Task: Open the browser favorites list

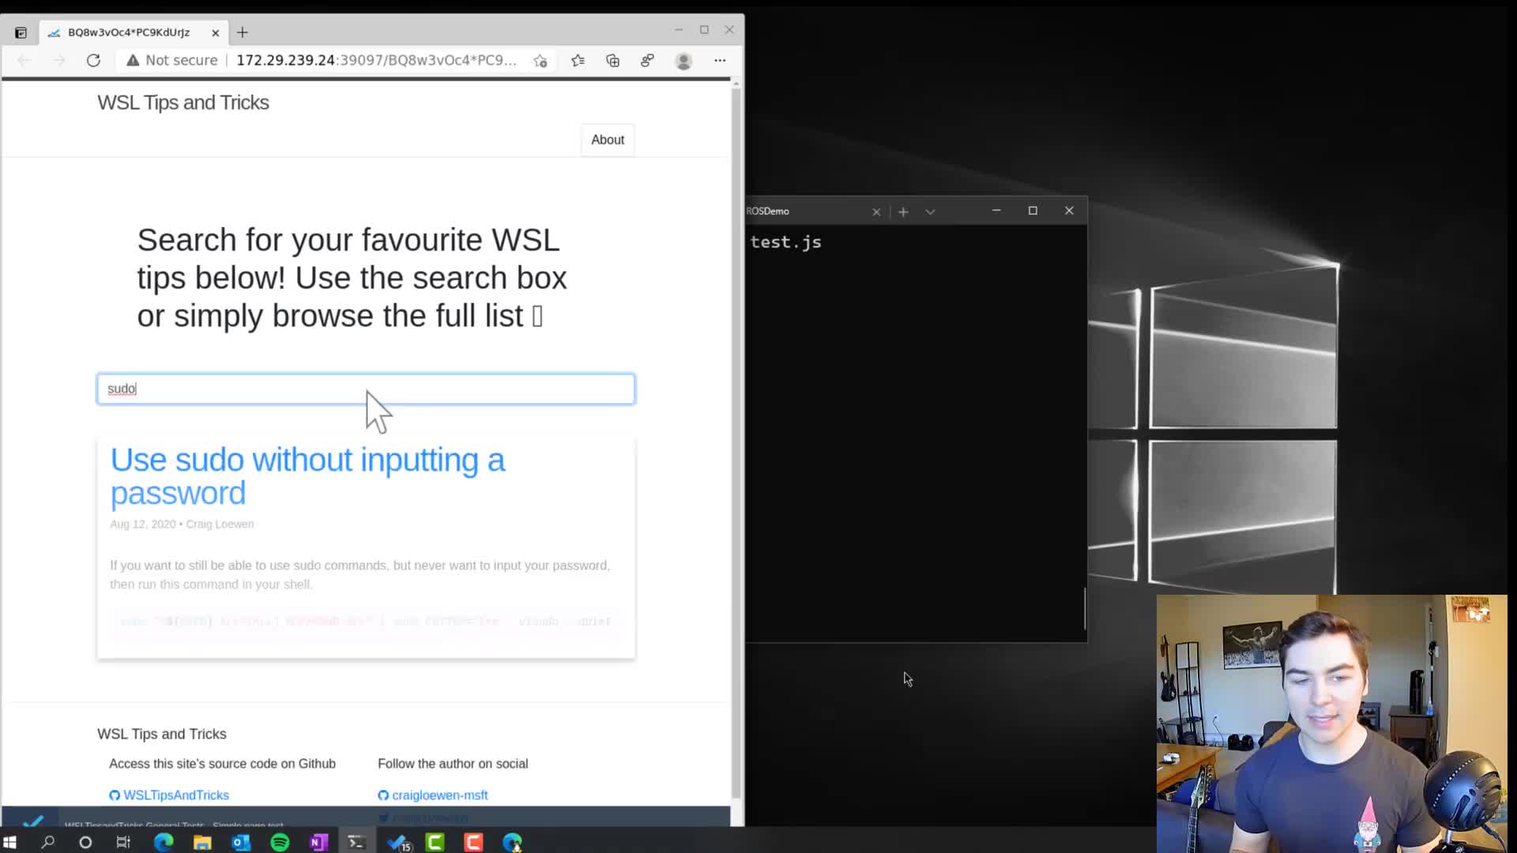Action: point(578,60)
